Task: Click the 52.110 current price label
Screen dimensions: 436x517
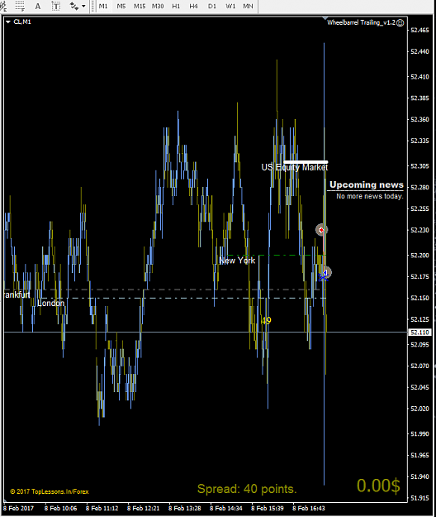Action: pos(419,333)
